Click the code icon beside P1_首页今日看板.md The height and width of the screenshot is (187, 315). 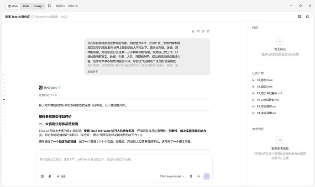pos(254,93)
